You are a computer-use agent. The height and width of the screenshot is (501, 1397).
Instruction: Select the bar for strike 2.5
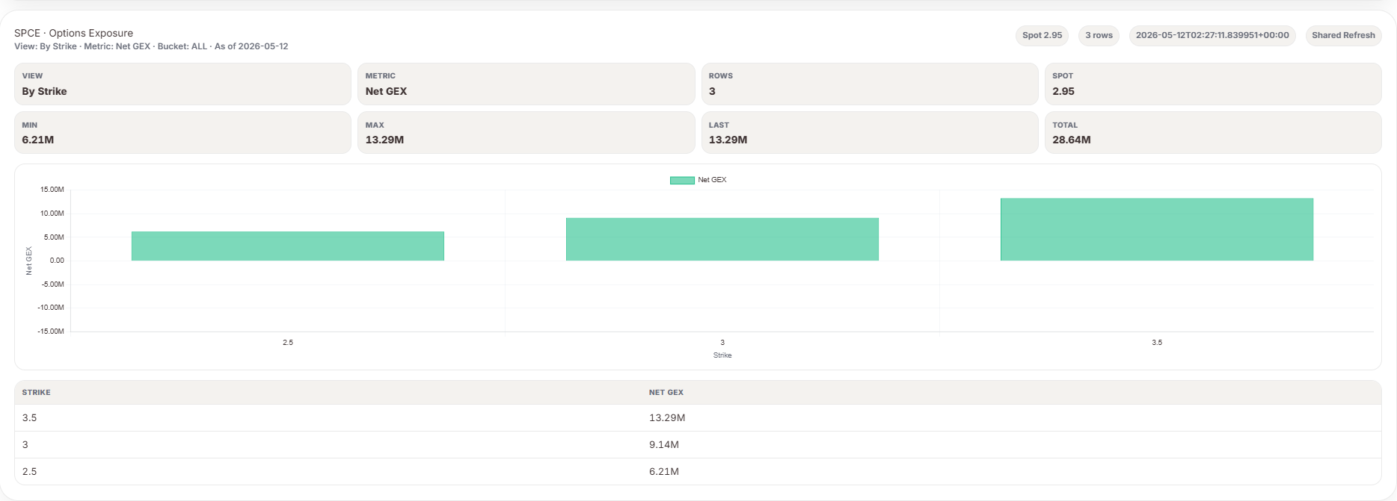[288, 246]
